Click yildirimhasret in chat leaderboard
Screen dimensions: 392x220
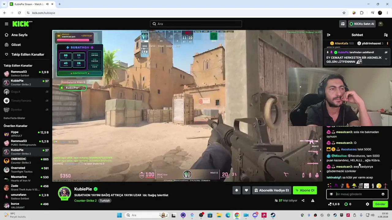tap(371, 43)
